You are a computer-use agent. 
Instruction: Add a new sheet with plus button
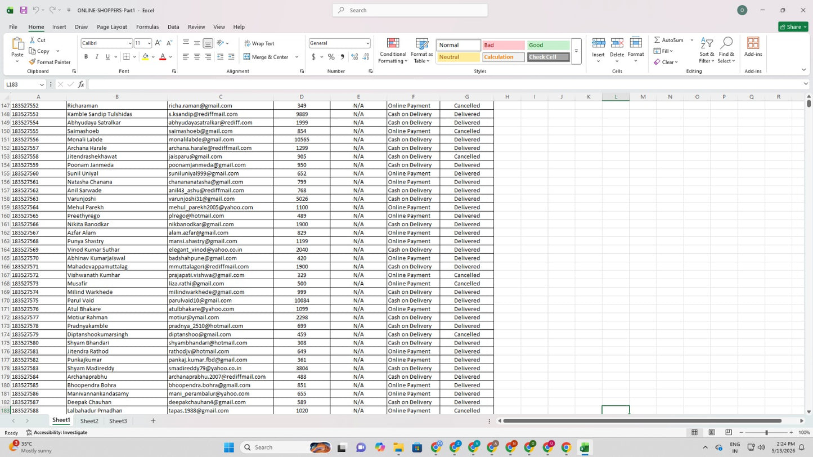[x=153, y=421]
